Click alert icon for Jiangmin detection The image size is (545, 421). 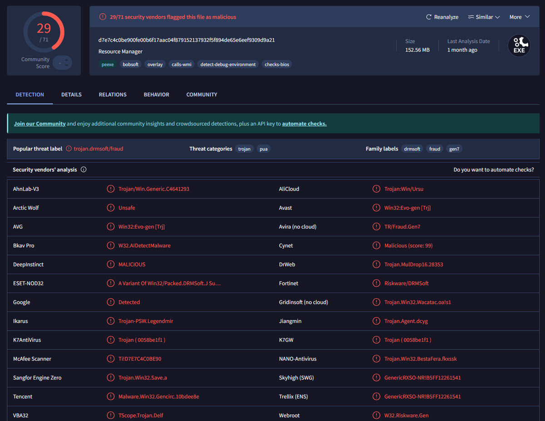point(376,321)
